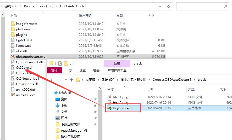Expand the address bar history dropdown
Viewport: 232px width, 140px height.
(x=160, y=6)
